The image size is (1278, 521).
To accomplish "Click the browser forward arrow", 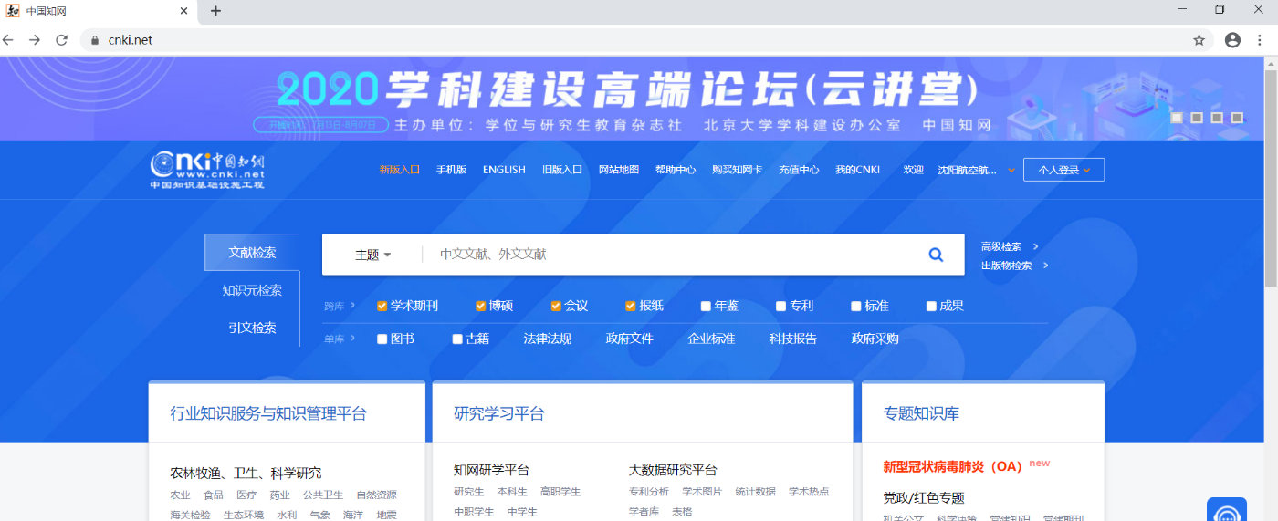I will (x=35, y=40).
